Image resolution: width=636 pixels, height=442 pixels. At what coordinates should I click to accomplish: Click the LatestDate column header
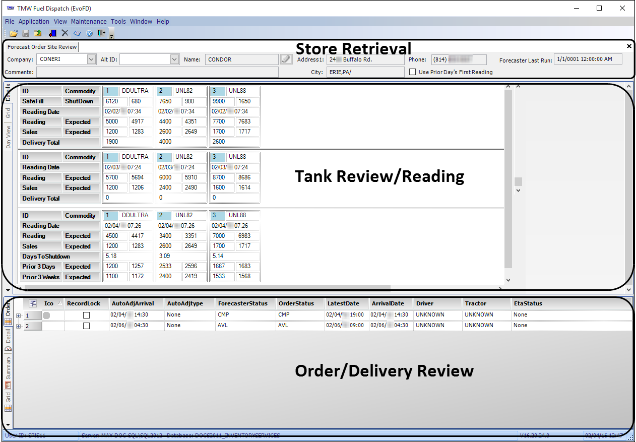pos(347,303)
